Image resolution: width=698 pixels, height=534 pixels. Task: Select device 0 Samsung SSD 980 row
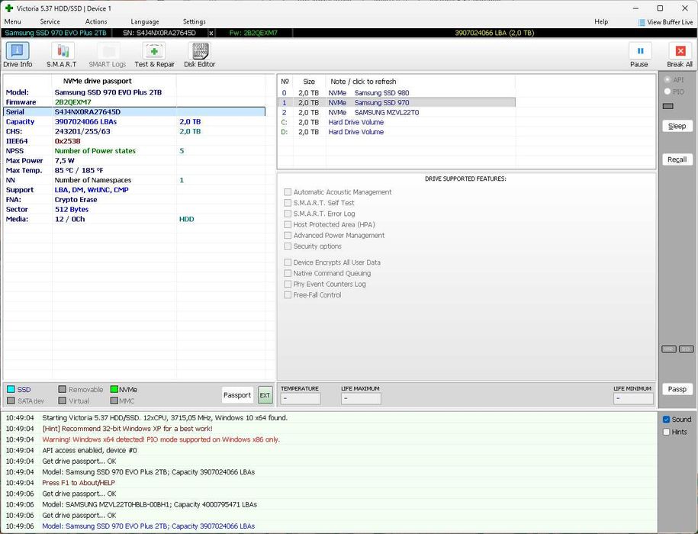tap(396, 93)
